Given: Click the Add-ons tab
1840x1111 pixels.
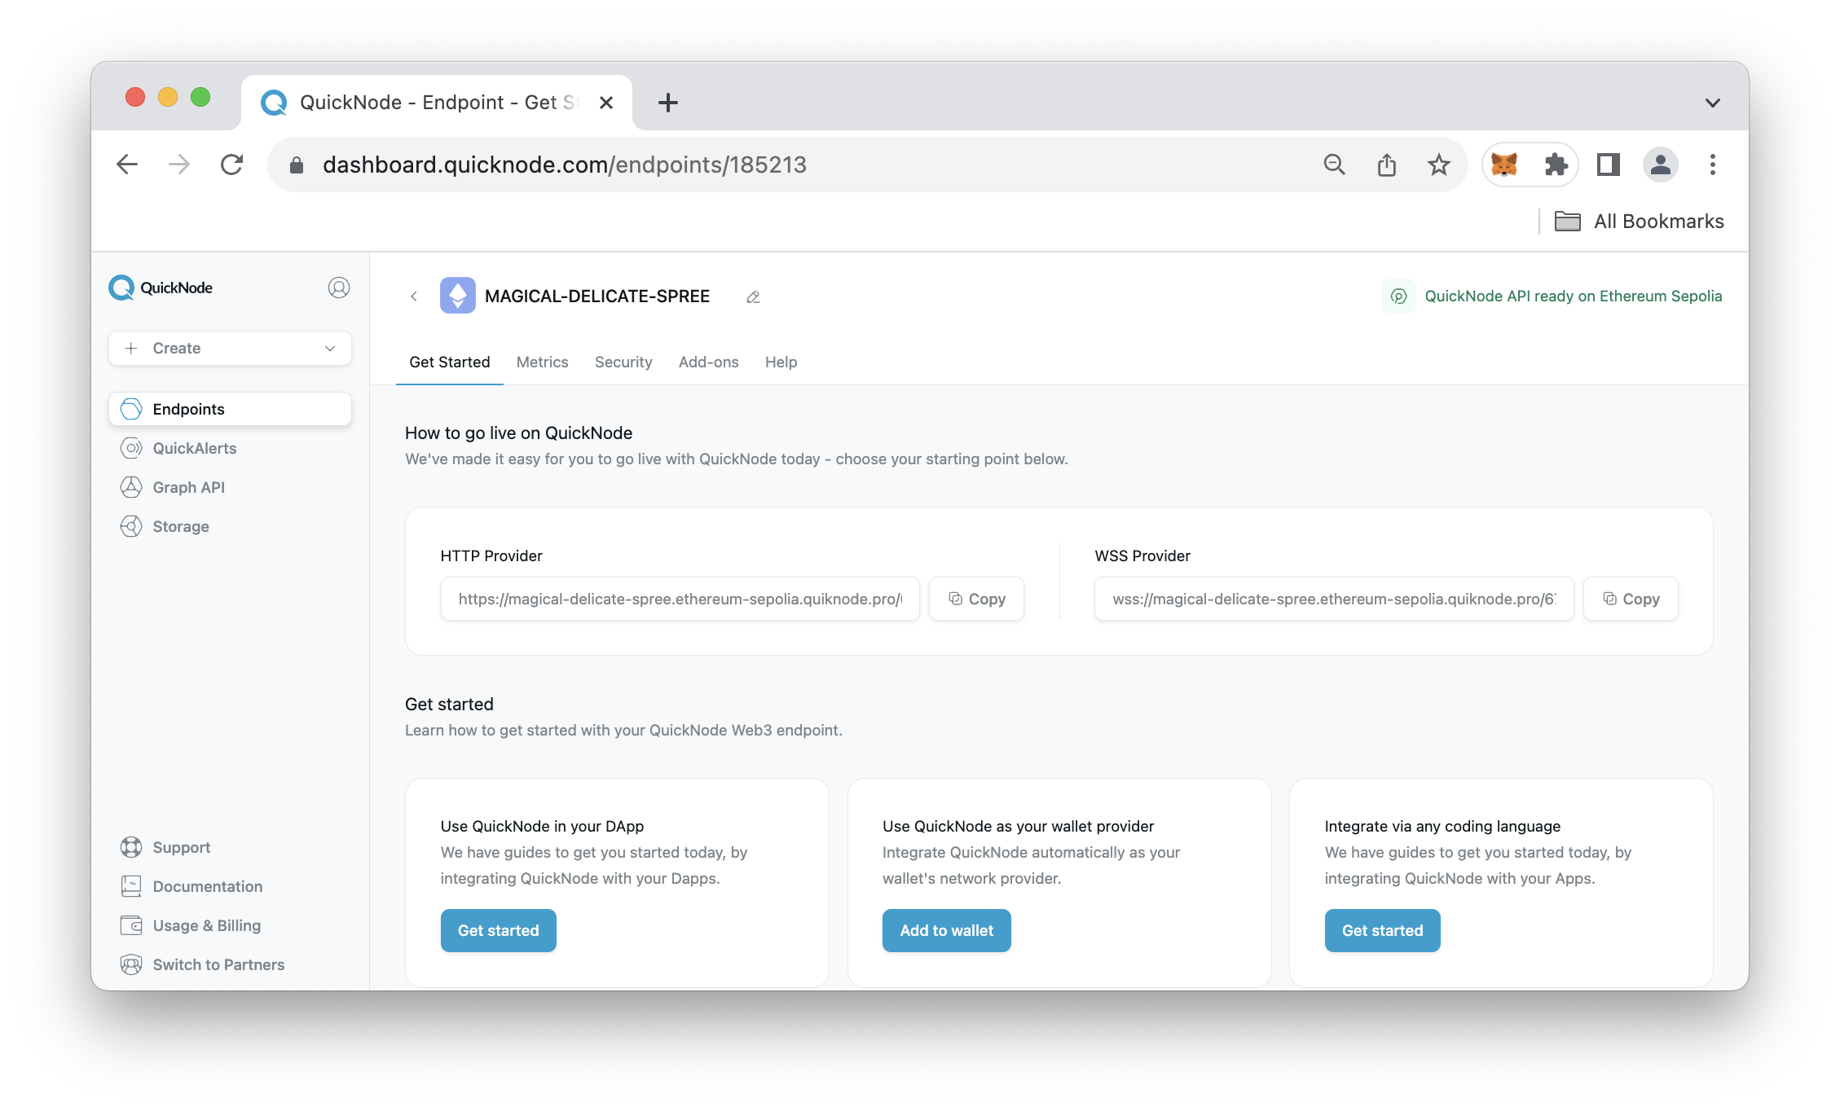Looking at the screenshot, I should pos(707,362).
